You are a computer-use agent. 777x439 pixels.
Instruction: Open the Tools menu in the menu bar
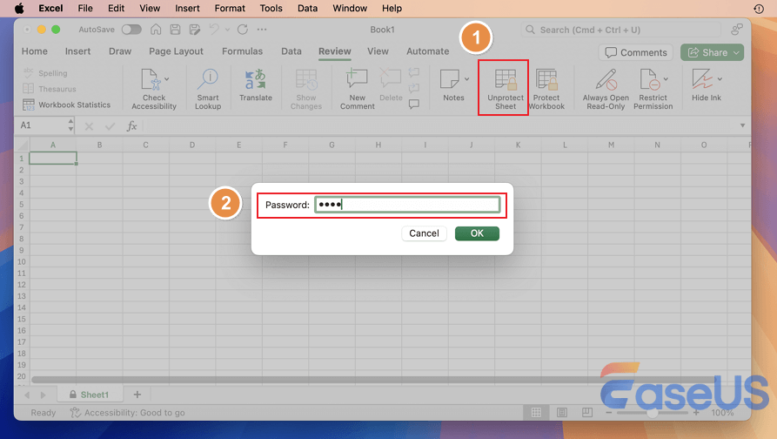271,9
